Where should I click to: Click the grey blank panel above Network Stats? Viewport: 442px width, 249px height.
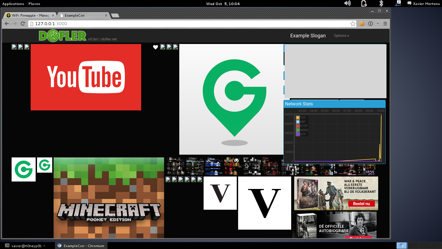[335, 71]
